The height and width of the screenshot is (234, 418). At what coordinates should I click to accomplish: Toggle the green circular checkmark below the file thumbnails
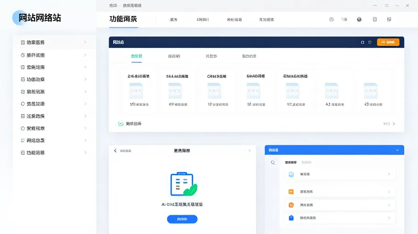tap(121, 124)
